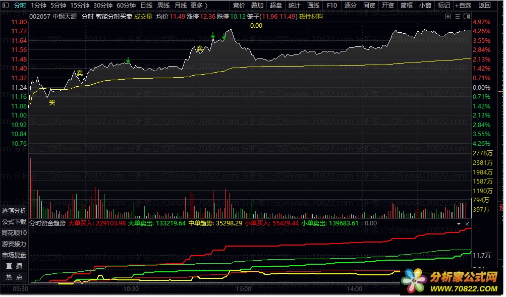Screen dimensions: 506x297
Task: Switch to the 60分钟 period tab
Action: (x=126, y=6)
